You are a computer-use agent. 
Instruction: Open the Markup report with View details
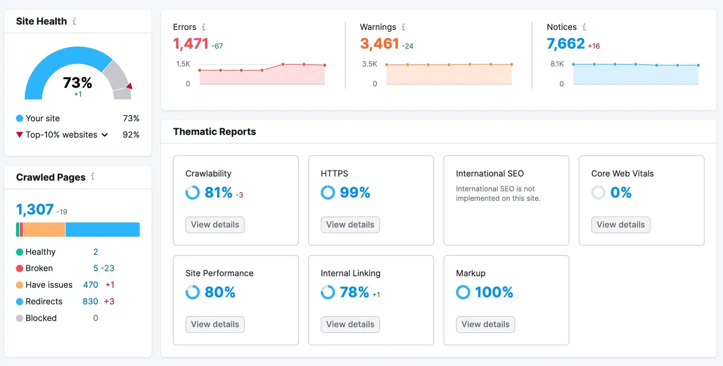coord(485,324)
